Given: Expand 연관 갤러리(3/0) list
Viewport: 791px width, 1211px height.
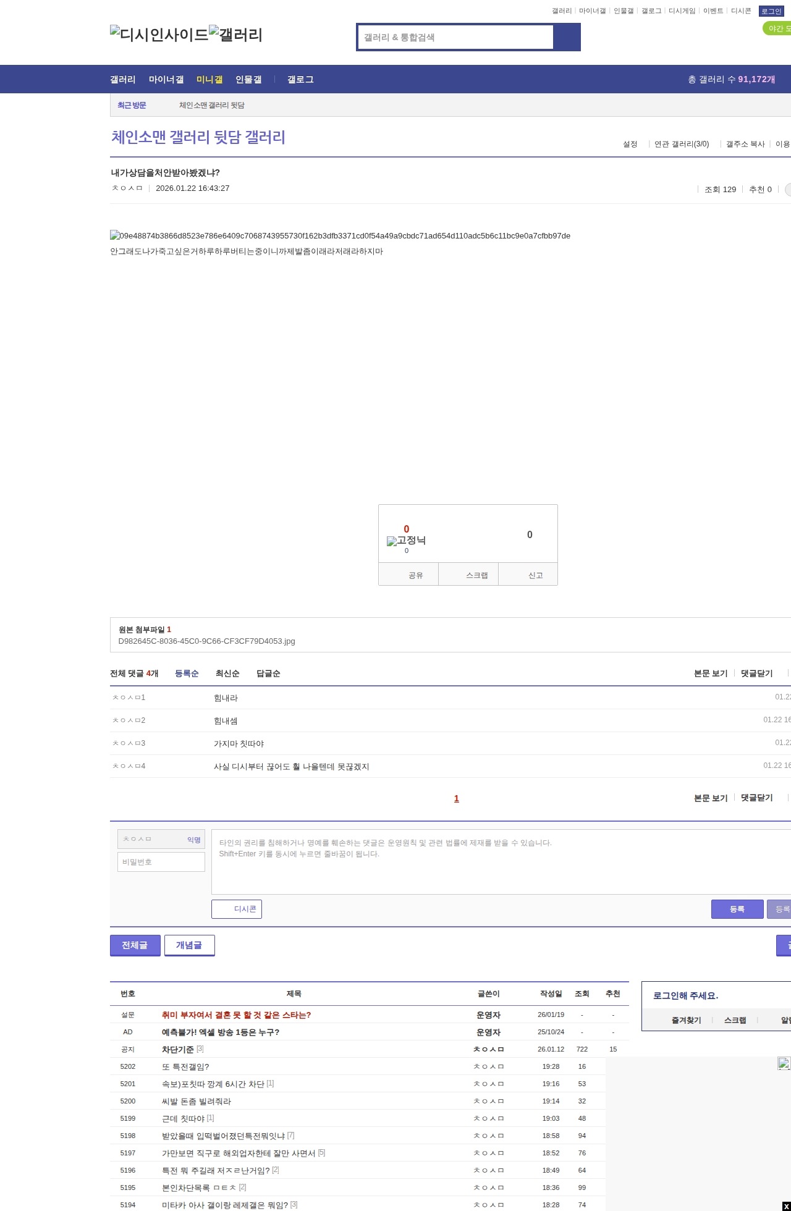Looking at the screenshot, I should [681, 144].
